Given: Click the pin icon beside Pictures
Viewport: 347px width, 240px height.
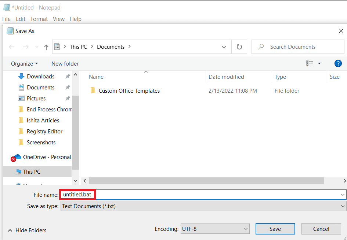Looking at the screenshot, I should click(68, 99).
